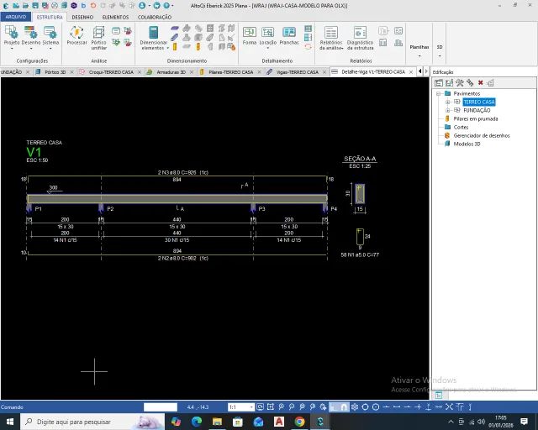This screenshot has width=538, height=430.
Task: Open the Windows notification center icon
Action: pyautogui.click(x=524, y=422)
